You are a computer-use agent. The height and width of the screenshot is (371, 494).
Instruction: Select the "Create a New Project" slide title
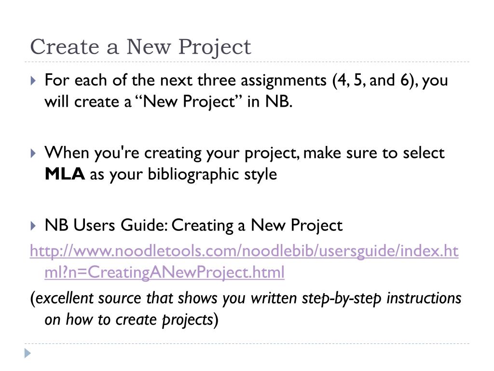(x=140, y=47)
